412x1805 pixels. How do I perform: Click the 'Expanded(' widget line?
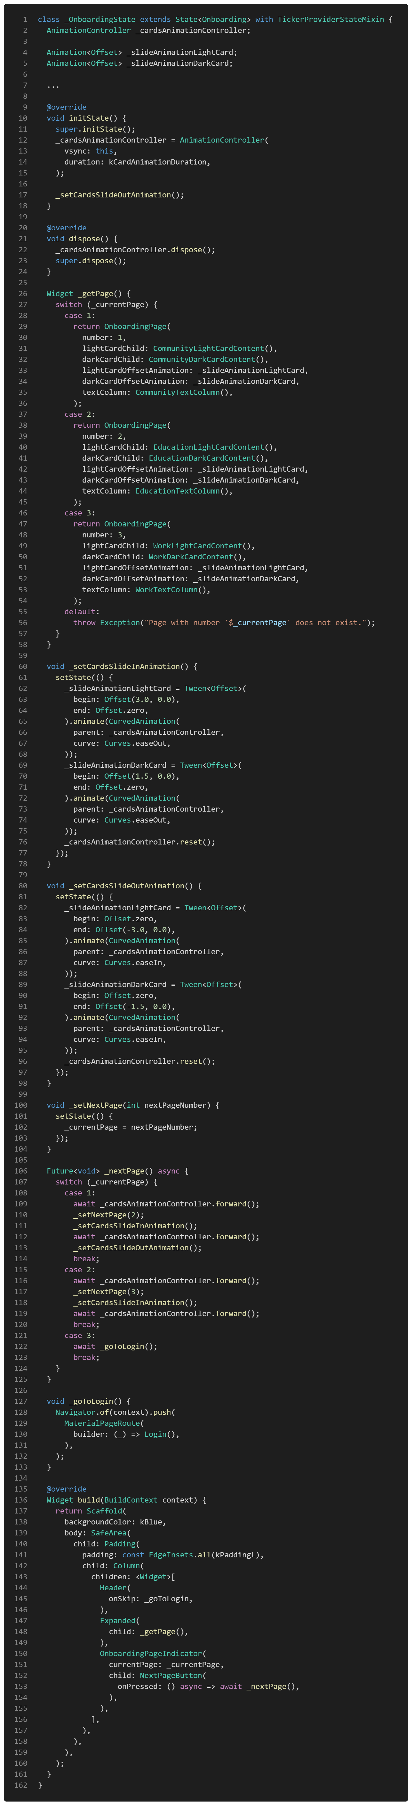click(x=120, y=1621)
